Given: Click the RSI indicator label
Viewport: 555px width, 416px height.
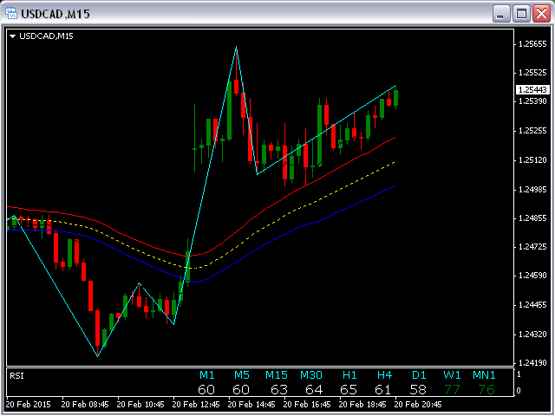Looking at the screenshot, I should click(x=16, y=375).
